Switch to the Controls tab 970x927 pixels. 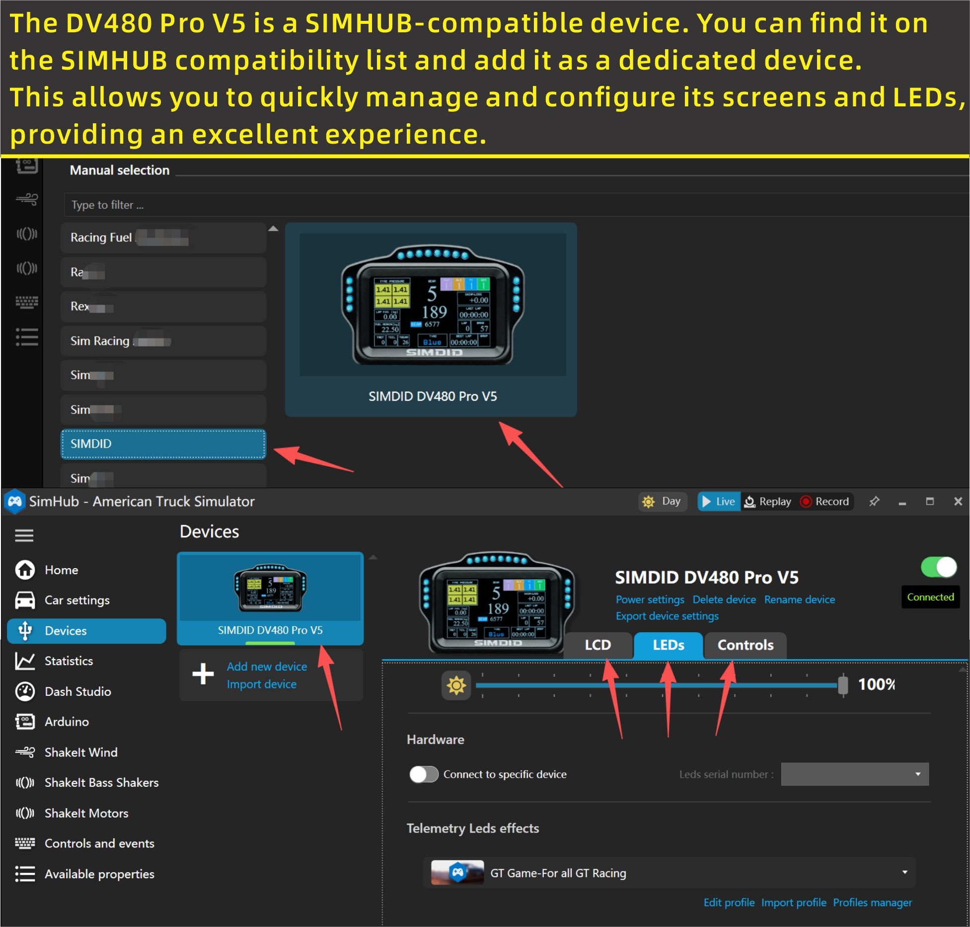745,645
